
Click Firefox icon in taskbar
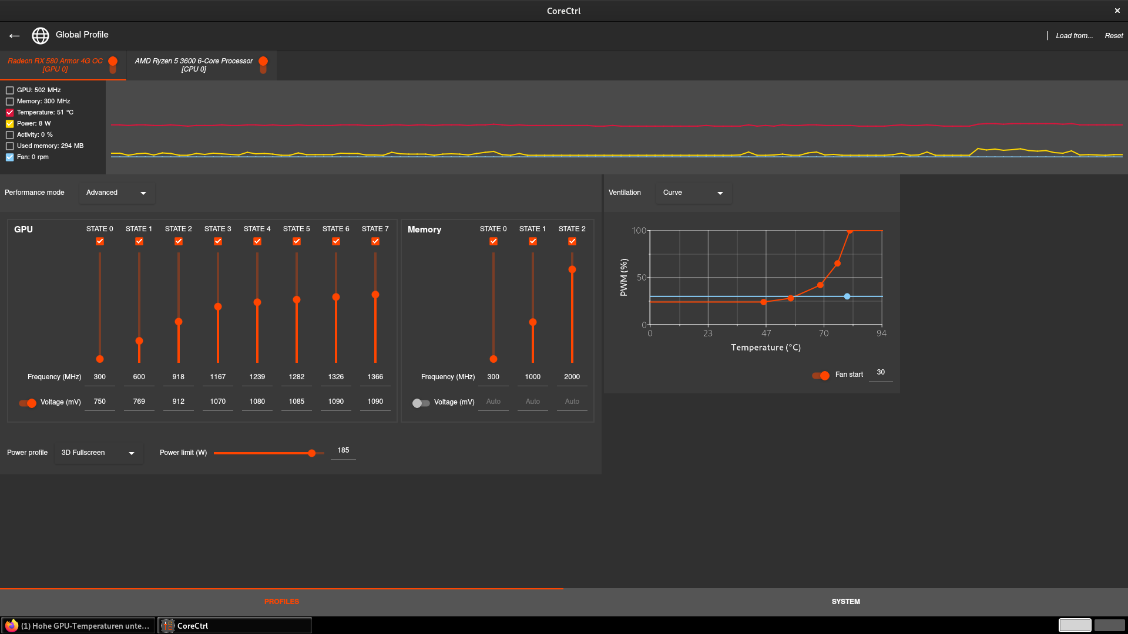click(x=11, y=626)
